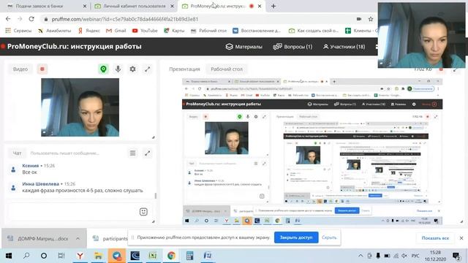Open the notification center icon
Viewport: 468px width, 263px height.
point(456,256)
